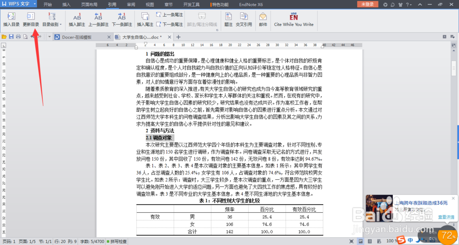This screenshot has height=245, width=459.
Task: Go to 上一条脚注
Action: [x=98, y=20]
